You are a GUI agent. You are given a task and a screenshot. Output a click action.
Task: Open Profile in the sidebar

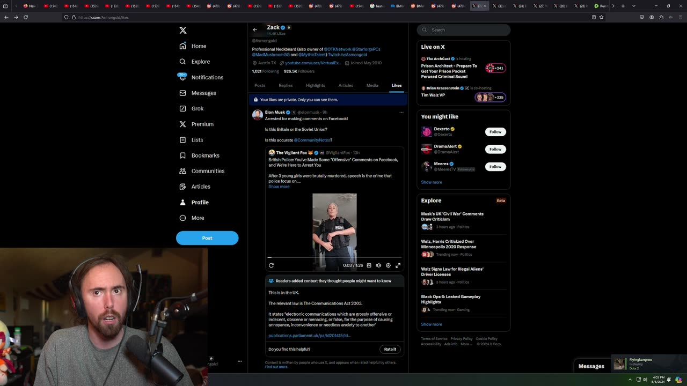pyautogui.click(x=194, y=202)
